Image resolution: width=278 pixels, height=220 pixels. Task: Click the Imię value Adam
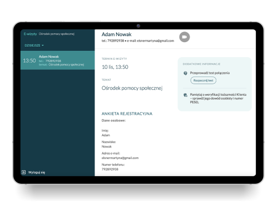coord(106,135)
